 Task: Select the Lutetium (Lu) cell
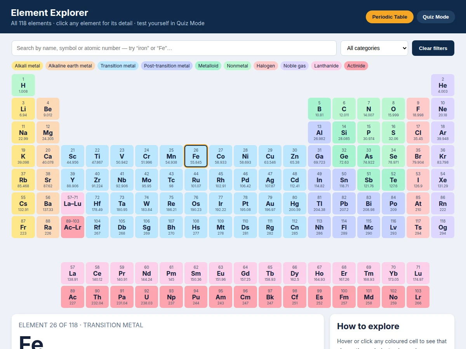pos(418,273)
